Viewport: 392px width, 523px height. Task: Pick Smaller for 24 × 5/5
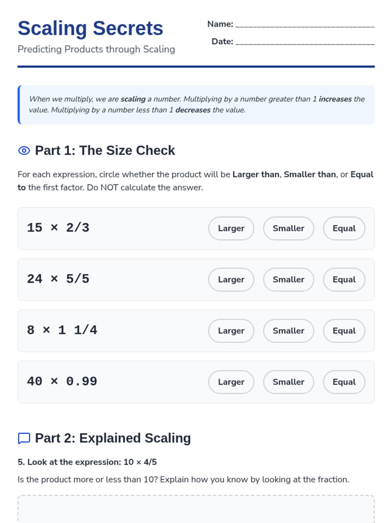[x=288, y=280]
